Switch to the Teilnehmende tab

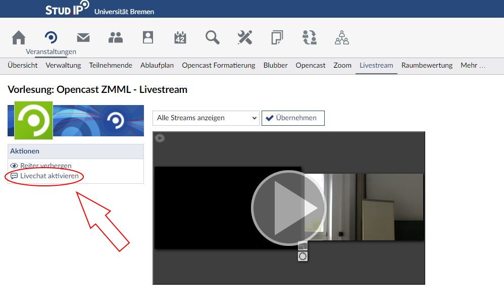(x=111, y=65)
